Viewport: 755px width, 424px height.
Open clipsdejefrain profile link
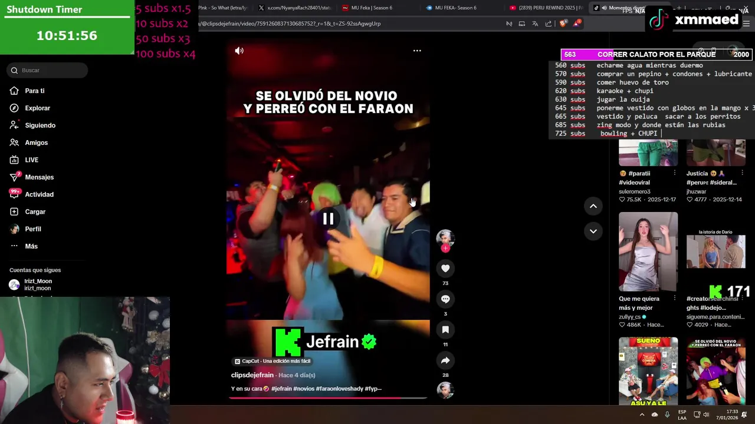pyautogui.click(x=252, y=375)
